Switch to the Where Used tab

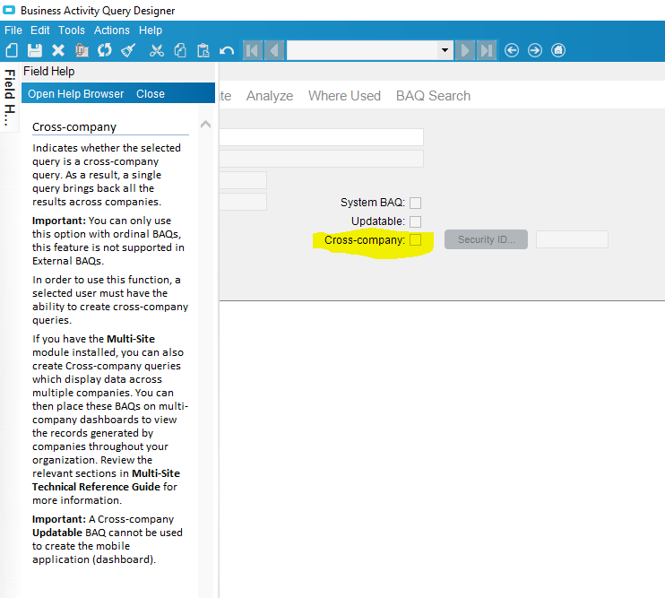(x=344, y=96)
